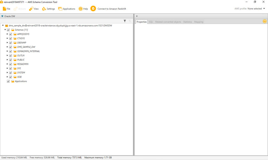Select the SYSTEM schema label

point(21,72)
